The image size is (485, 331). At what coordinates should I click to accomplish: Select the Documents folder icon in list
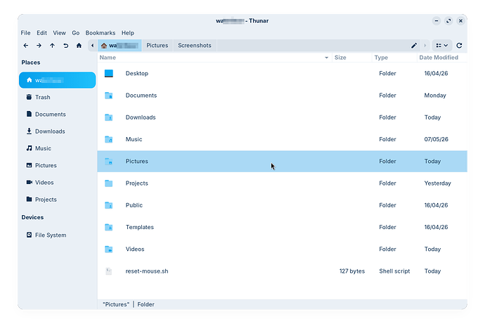click(108, 96)
